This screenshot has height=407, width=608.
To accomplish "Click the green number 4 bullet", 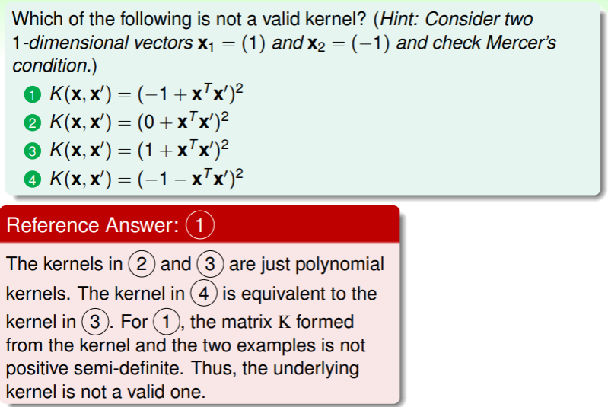I will 30,180.
